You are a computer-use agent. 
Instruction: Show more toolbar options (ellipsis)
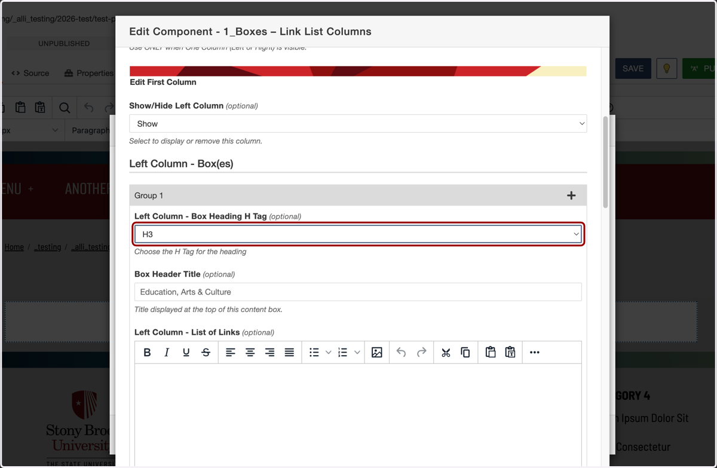coord(535,353)
